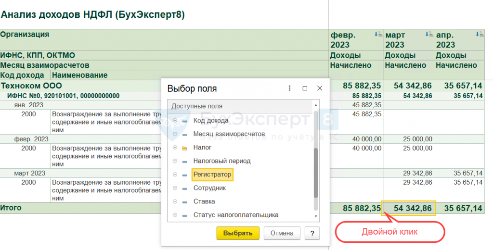The width and height of the screenshot is (493, 250).
Task: Click the ИФНС №0, 920101001 row
Action: (63, 96)
